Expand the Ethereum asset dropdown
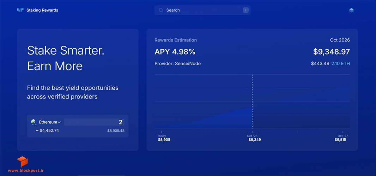The image size is (376, 176). pos(50,122)
